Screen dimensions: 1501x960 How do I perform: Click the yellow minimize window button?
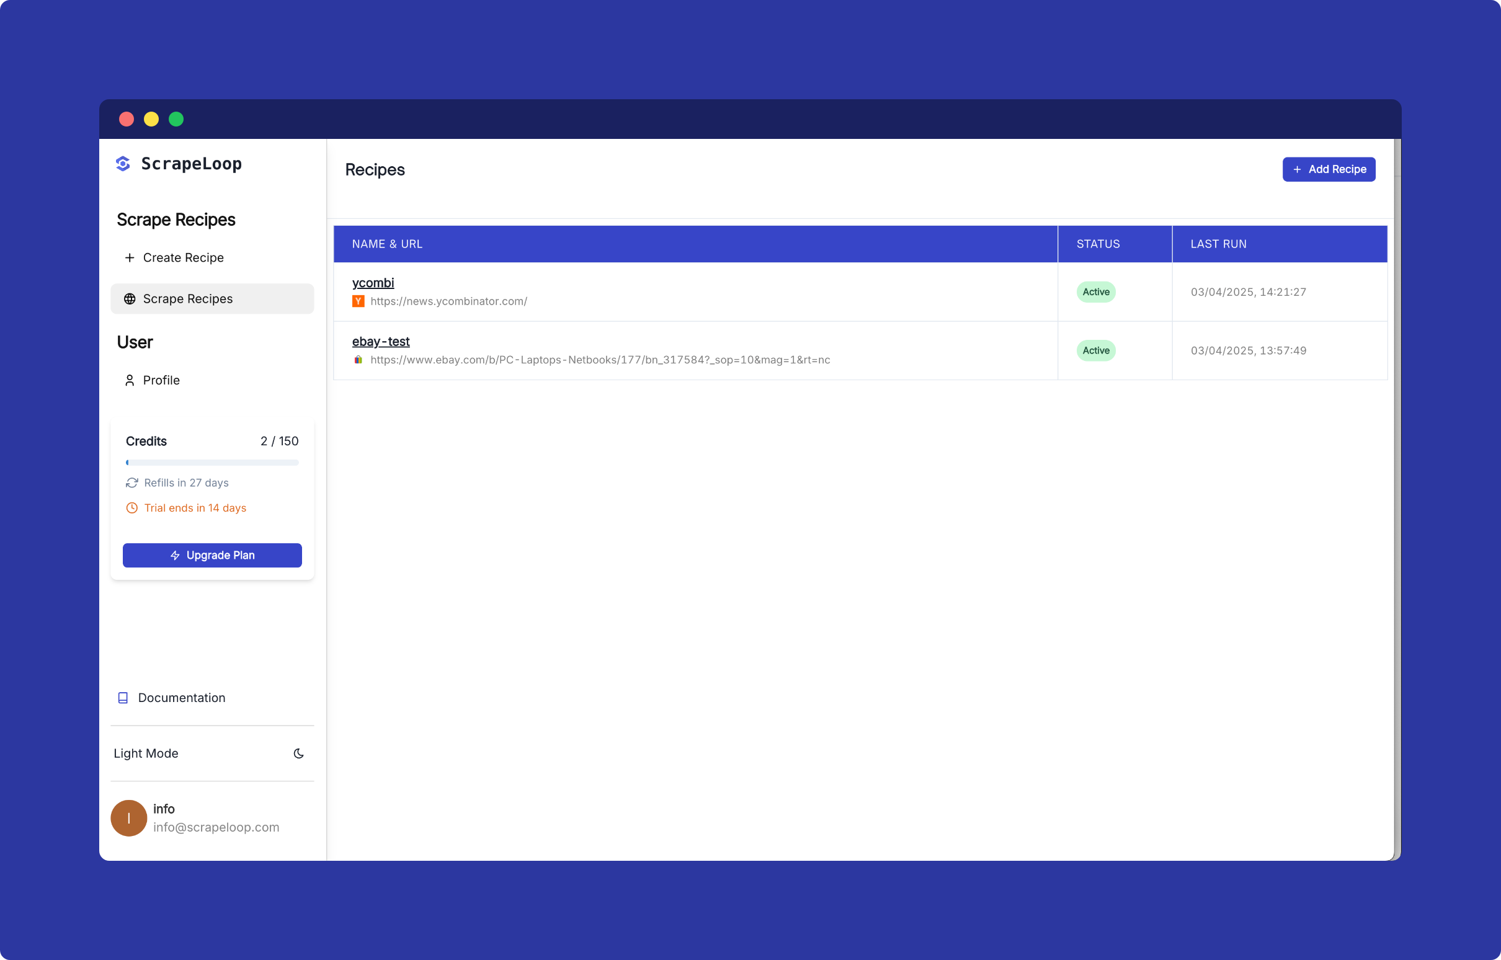[151, 119]
